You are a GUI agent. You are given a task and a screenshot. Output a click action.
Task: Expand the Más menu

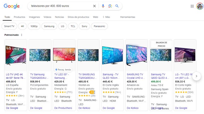106,17
